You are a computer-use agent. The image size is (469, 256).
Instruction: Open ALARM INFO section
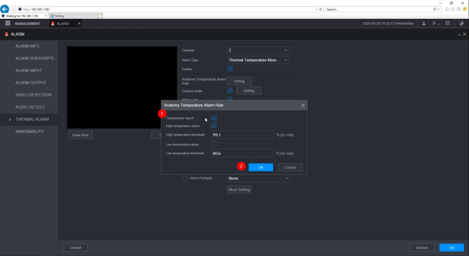tap(27, 46)
